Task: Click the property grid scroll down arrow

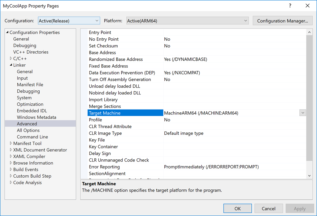Action: click(309, 175)
